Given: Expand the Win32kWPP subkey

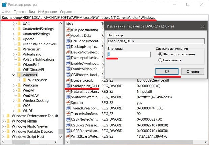Looking at the screenshot, I should tap(19, 80).
